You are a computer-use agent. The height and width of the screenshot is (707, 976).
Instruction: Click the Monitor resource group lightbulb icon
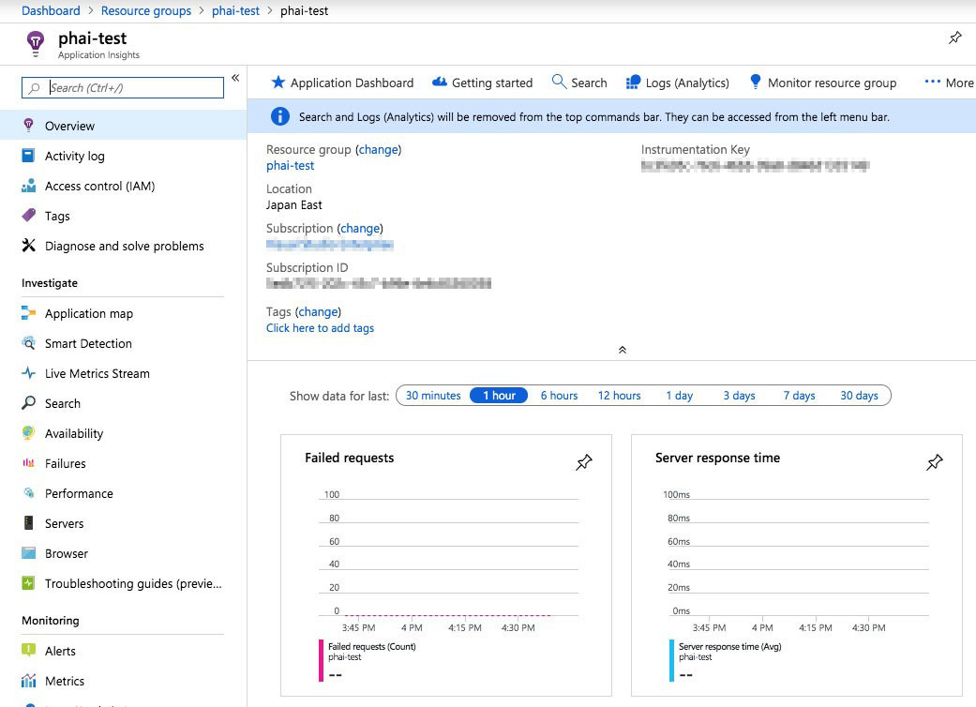click(755, 82)
